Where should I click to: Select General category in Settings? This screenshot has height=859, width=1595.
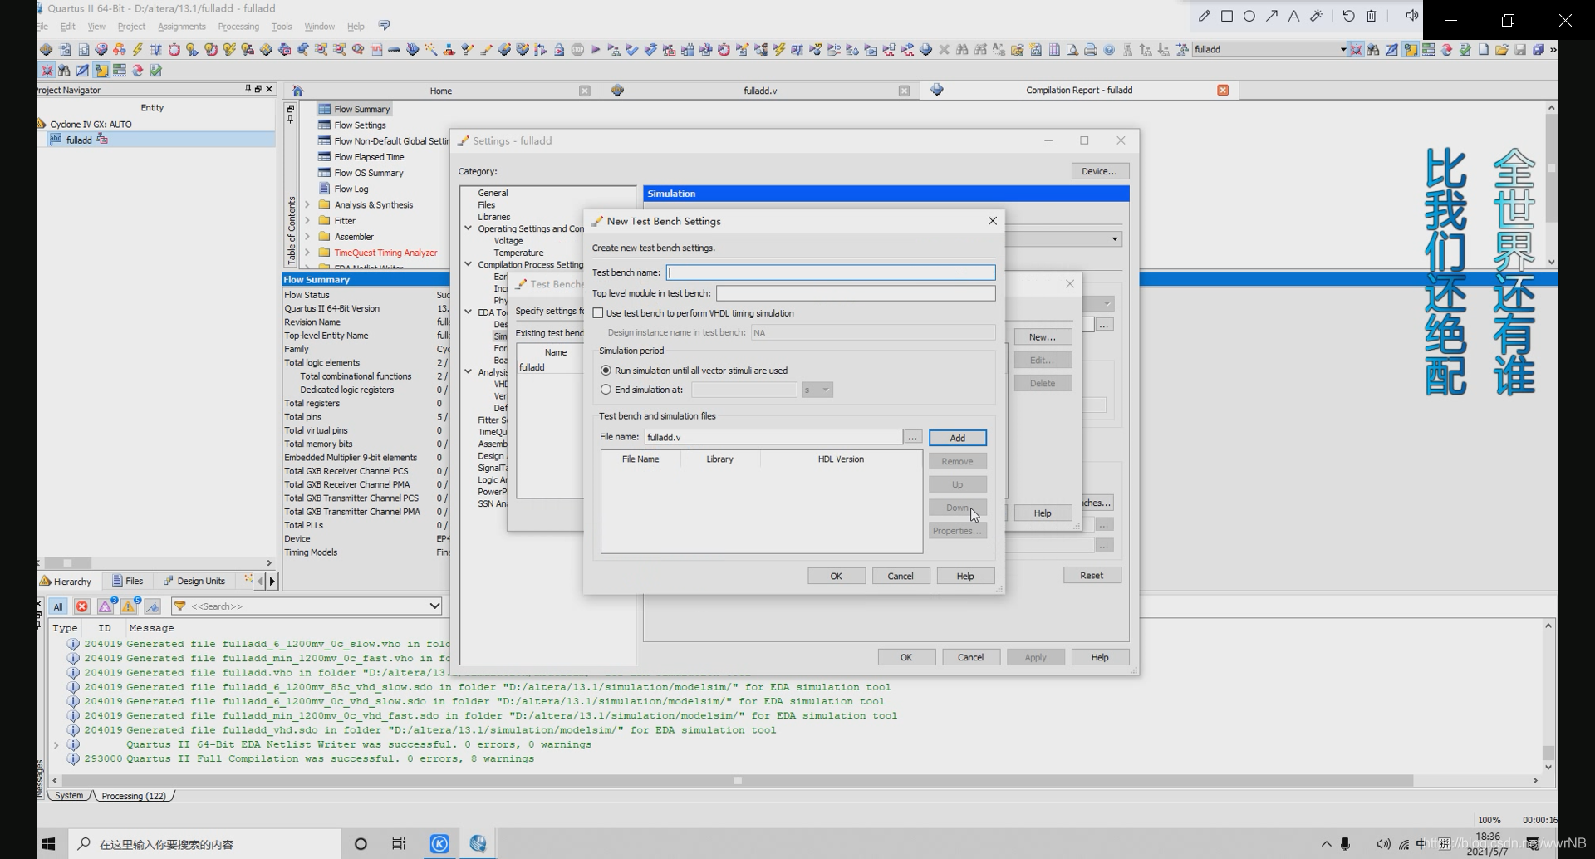point(493,193)
